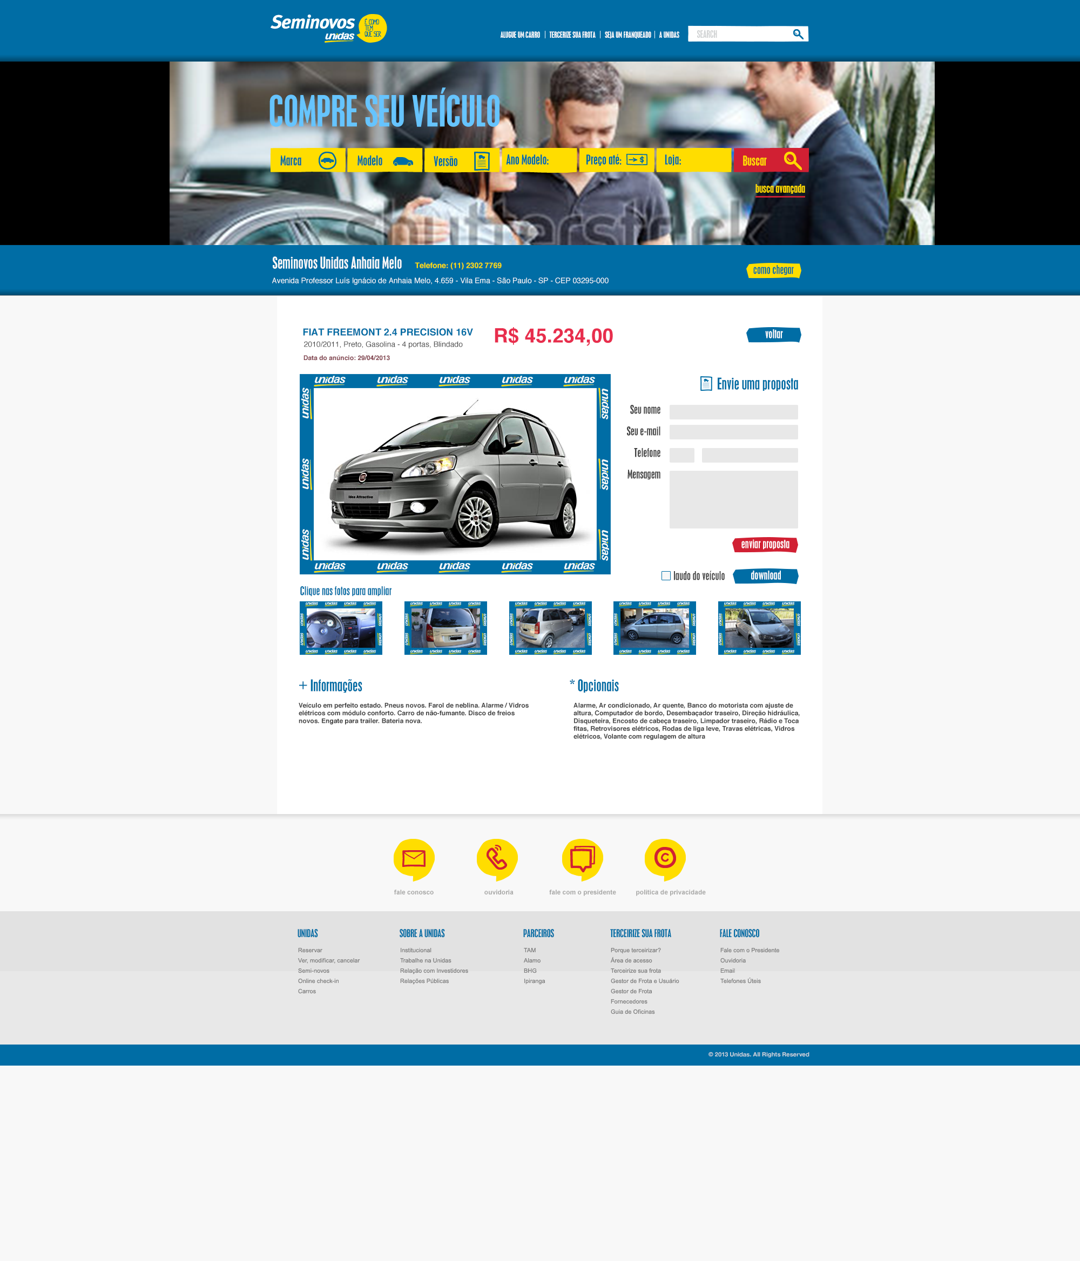Go to Seja um franqueado menu

pyautogui.click(x=627, y=35)
